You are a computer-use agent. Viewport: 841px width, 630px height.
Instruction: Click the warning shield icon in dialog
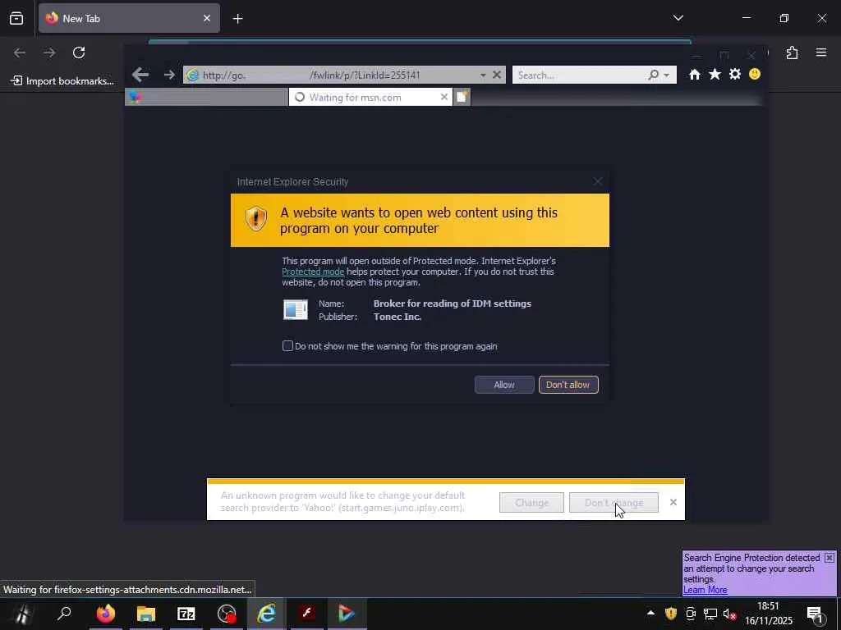tap(256, 219)
